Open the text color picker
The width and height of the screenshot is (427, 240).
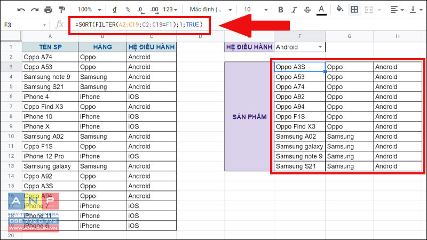tap(321, 10)
